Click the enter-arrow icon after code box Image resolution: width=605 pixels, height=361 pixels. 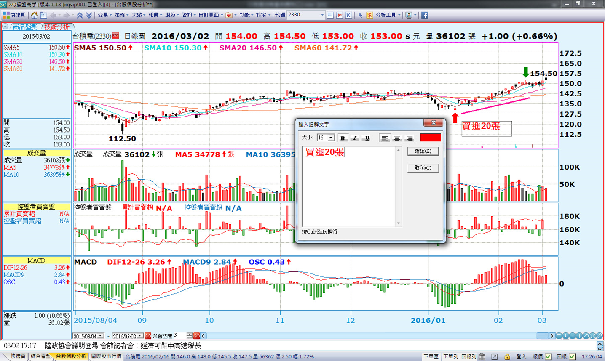click(330, 15)
